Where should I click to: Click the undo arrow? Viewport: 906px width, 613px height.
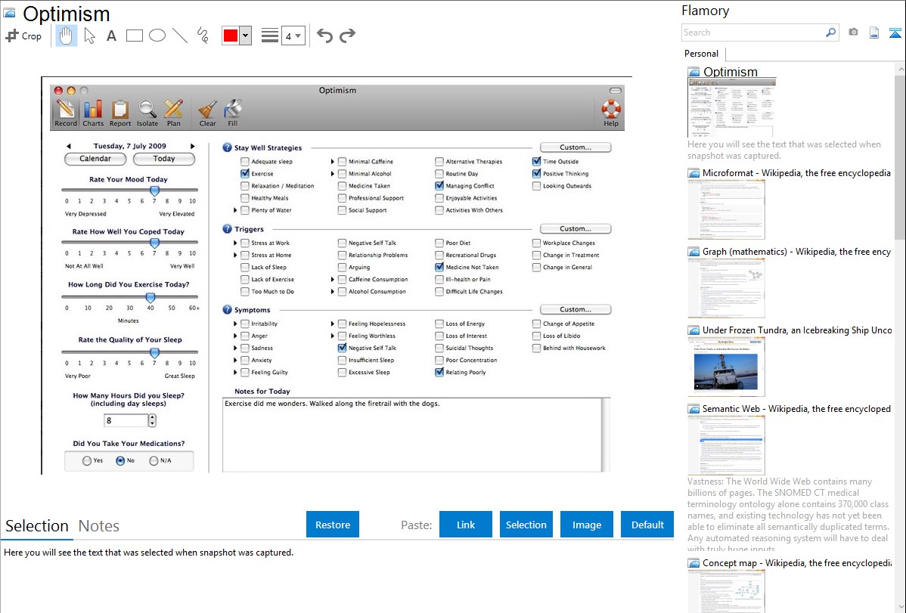[324, 36]
